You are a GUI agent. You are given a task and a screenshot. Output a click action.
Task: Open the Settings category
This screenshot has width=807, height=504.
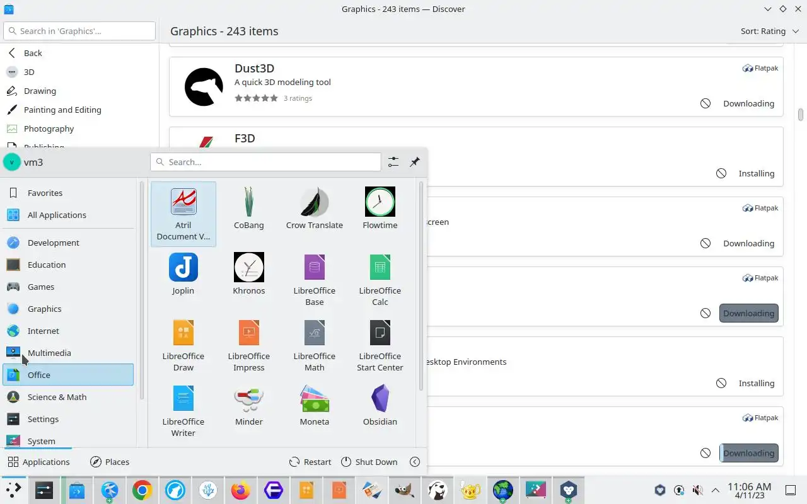[x=68, y=419]
